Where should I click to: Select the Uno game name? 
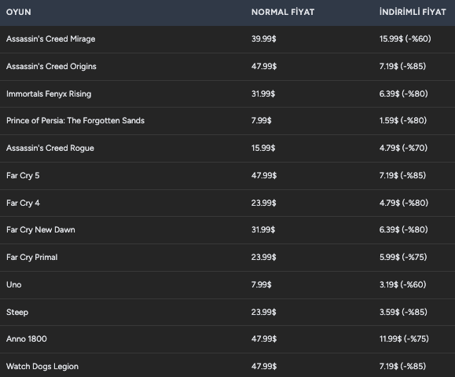(14, 285)
